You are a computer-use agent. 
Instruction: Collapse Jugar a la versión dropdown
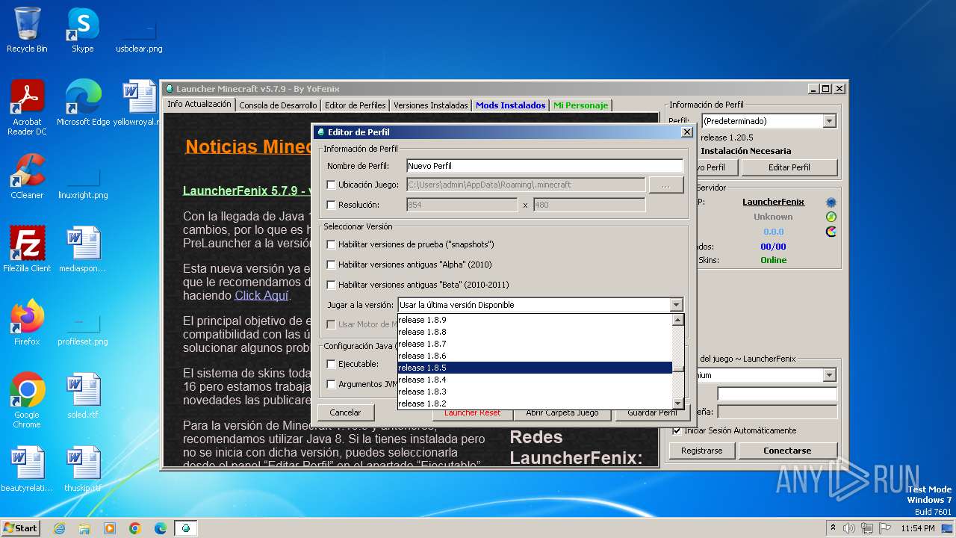pos(676,305)
